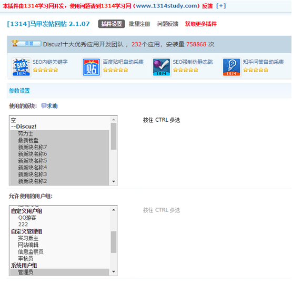Click down arrow of usergroup list scrollbar
This screenshot has height=282, width=292.
tap(114, 272)
